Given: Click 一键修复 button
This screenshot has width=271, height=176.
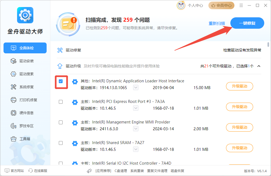Looking at the screenshot, I should tap(247, 23).
